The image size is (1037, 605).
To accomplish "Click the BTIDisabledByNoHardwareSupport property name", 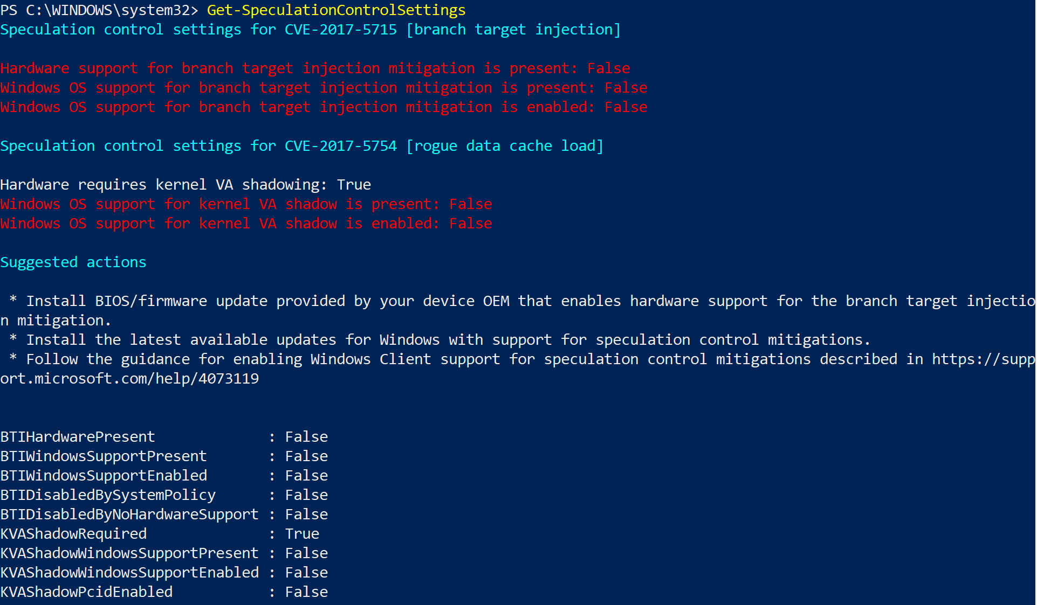I will point(129,514).
